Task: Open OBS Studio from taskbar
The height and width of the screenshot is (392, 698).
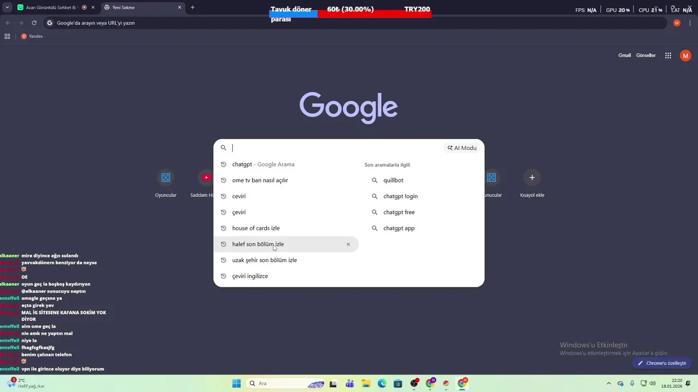Action: (x=414, y=383)
